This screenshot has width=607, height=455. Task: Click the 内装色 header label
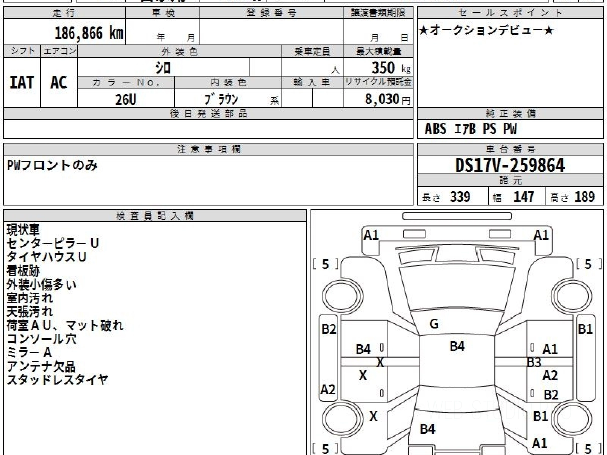(x=228, y=82)
